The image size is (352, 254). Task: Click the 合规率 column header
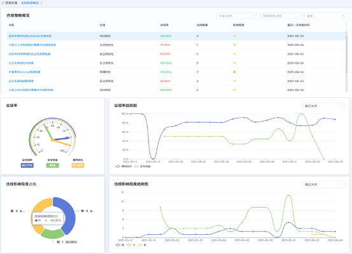pos(164,25)
